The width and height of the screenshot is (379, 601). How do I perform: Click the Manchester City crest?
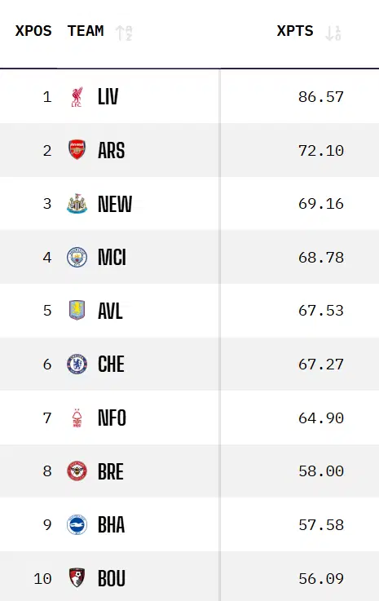77,257
